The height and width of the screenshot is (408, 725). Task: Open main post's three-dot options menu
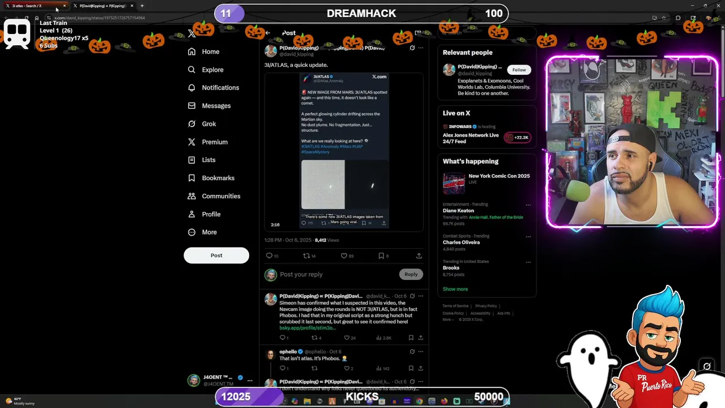pos(420,48)
